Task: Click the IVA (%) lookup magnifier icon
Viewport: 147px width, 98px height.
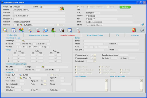Action: (21, 78)
